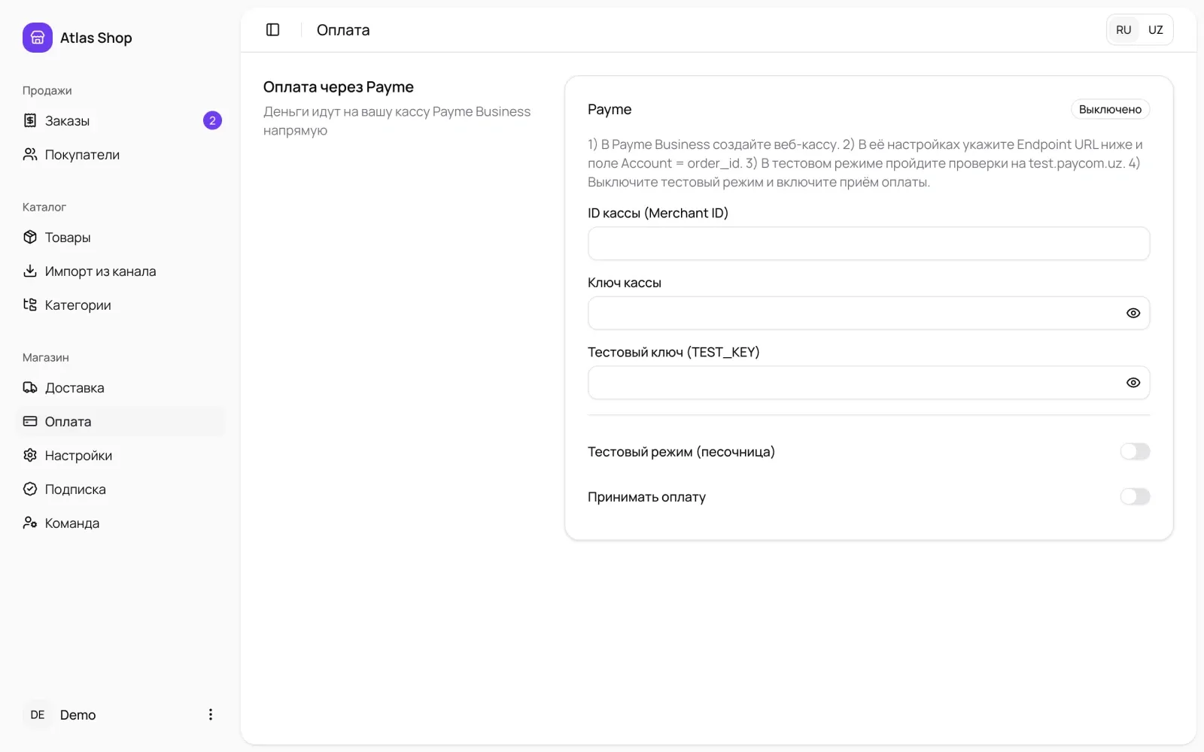Toggle sidebar with the panel icon
Viewport: 1204px width, 752px height.
click(x=273, y=30)
